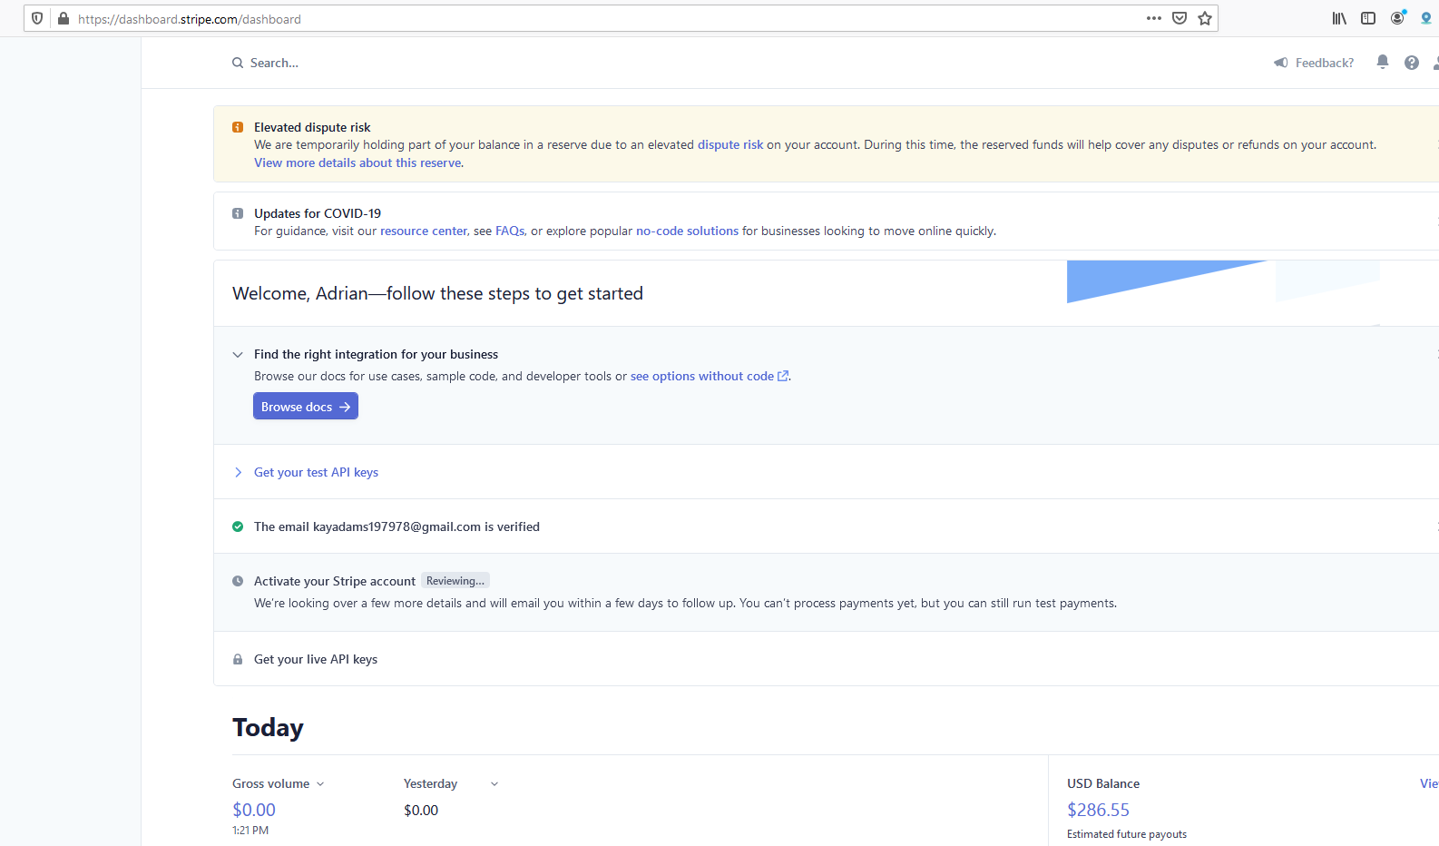Viewport: 1439px width, 846px height.
Task: Click the Get your live API keys row
Action: (826, 659)
